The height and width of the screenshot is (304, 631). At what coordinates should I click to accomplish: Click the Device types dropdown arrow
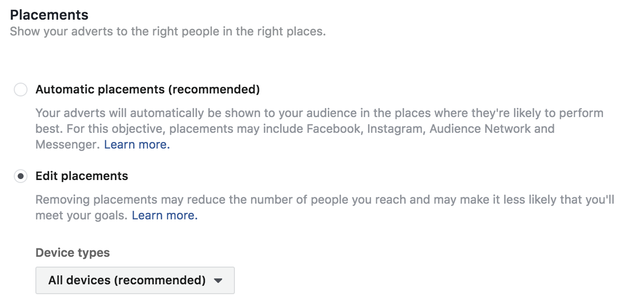pos(218,281)
